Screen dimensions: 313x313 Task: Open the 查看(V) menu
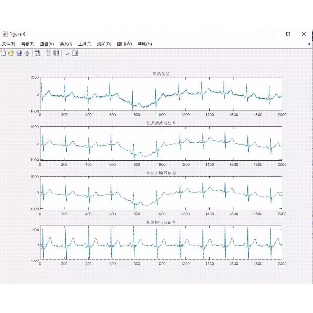click(47, 44)
